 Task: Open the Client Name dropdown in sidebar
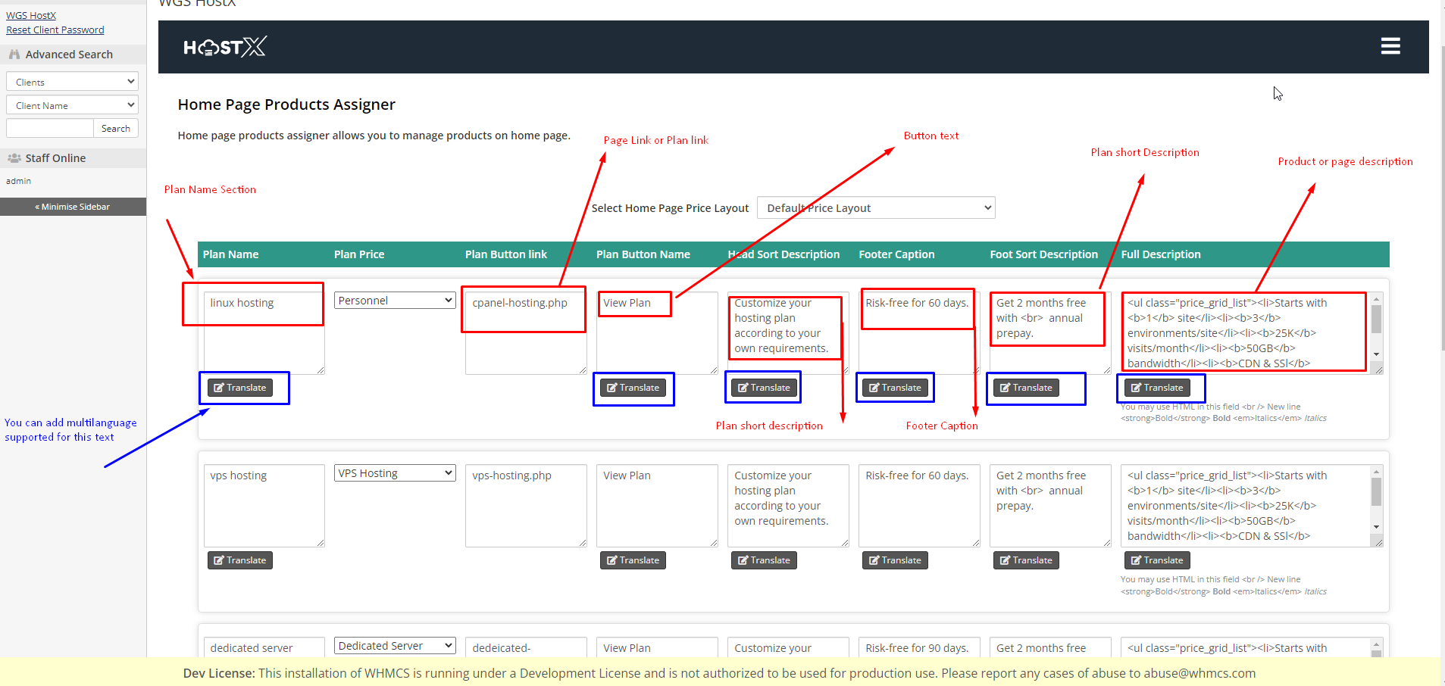pyautogui.click(x=72, y=105)
